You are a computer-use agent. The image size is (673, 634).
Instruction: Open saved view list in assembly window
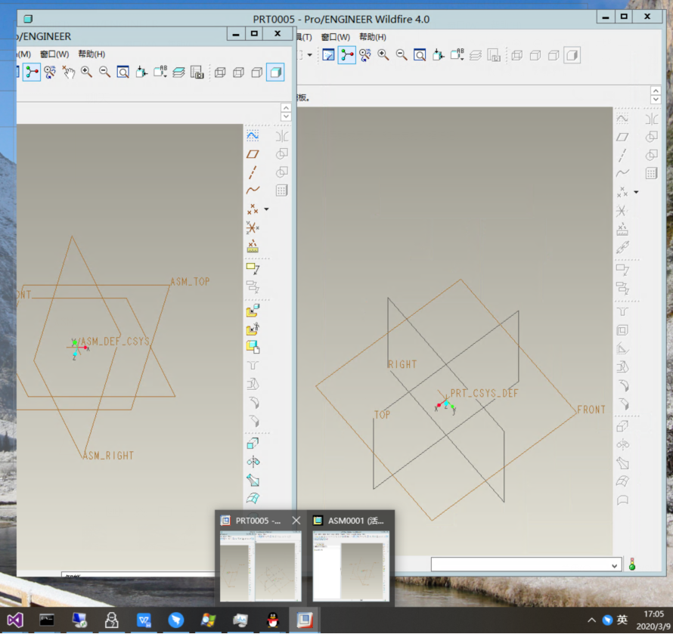point(160,72)
